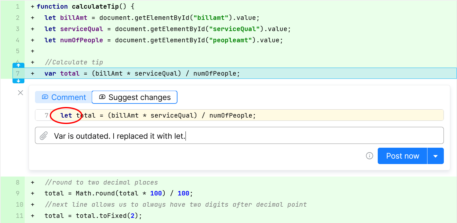This screenshot has height=223, width=457.
Task: Click the suggested code line starting with let total
Action: pyautogui.click(x=158, y=115)
